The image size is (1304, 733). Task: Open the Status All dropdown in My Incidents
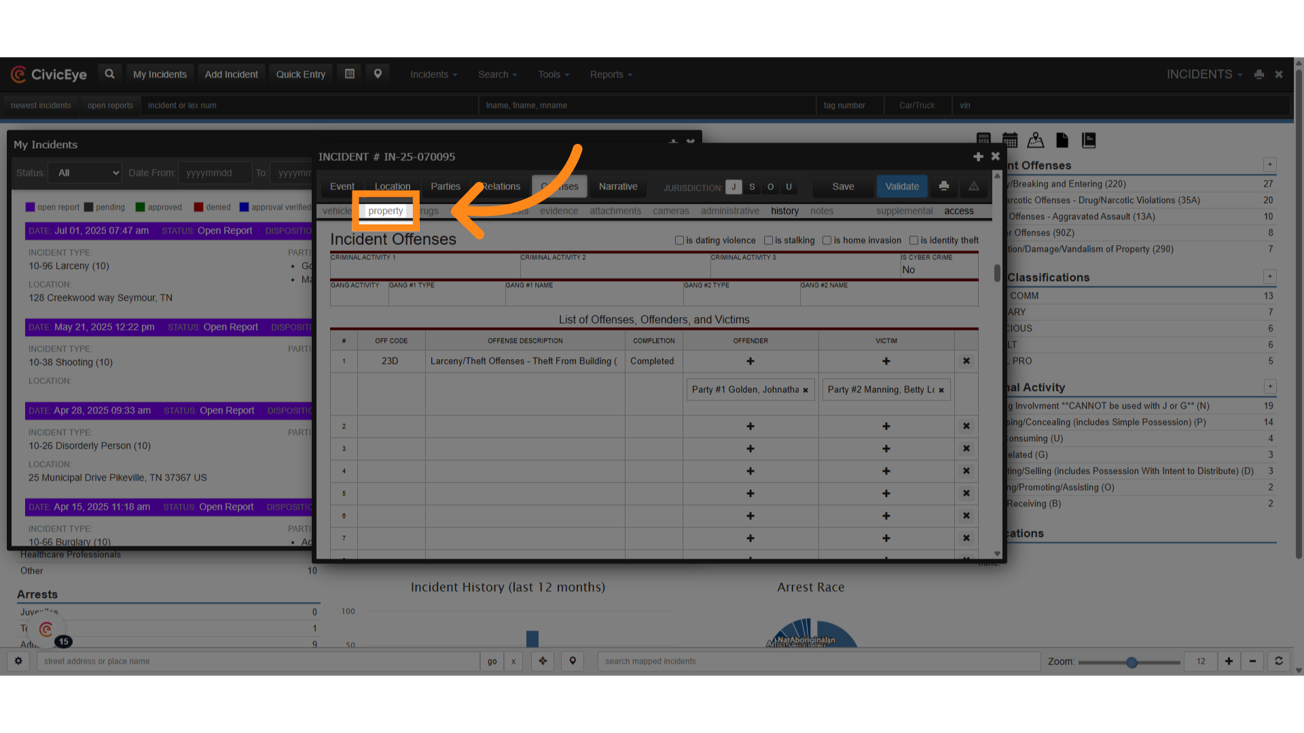coord(85,173)
